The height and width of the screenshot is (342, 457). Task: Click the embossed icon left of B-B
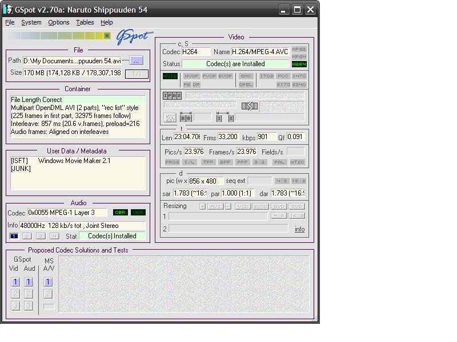pyautogui.click(x=170, y=118)
